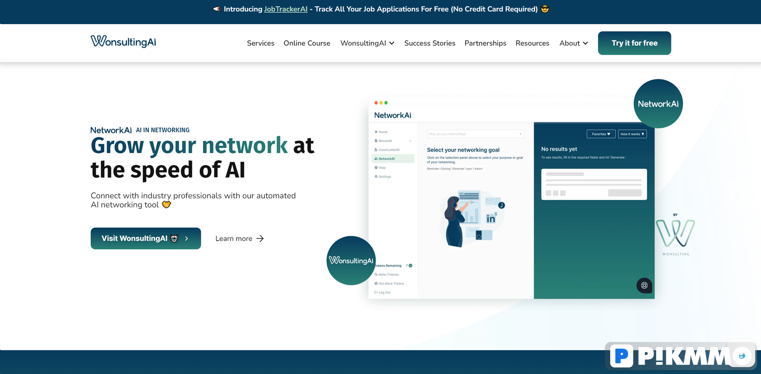Click Get More Tokens in preview sidebar
Screen dimensions: 761x374
pos(389,283)
